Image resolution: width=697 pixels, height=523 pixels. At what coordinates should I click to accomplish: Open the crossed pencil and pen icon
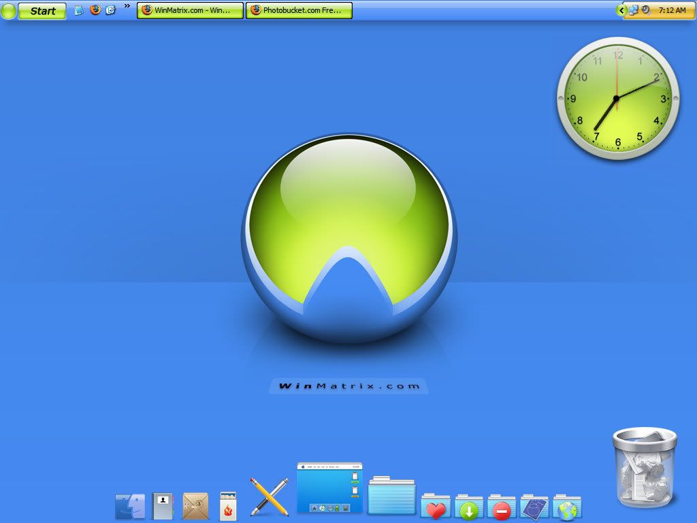tap(270, 497)
